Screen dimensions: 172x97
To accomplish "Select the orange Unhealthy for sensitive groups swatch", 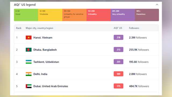I will (74, 15).
